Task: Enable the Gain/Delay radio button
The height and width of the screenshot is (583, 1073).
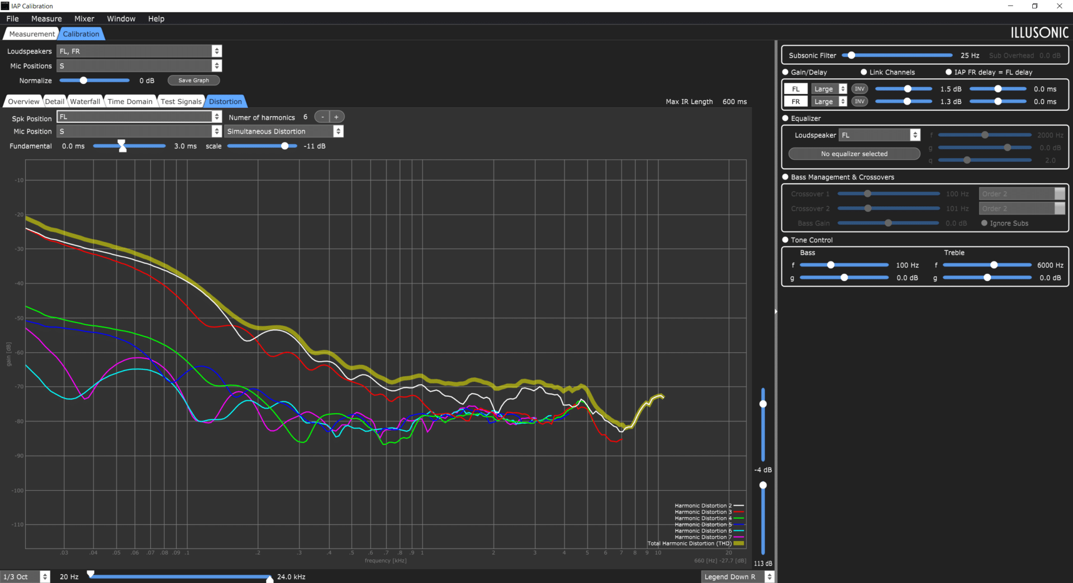Action: click(785, 72)
